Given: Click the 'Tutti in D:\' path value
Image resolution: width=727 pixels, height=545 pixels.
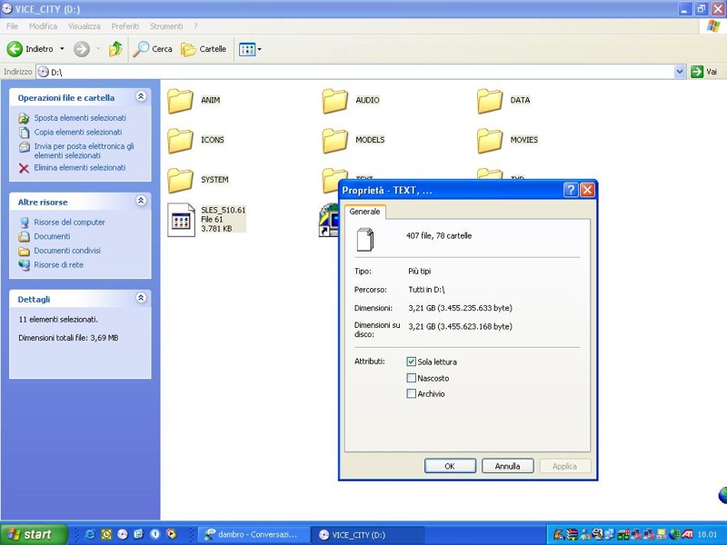Looking at the screenshot, I should 426,290.
